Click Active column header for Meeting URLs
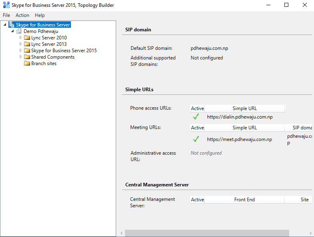Screen dimensions: 314x237 [197, 128]
